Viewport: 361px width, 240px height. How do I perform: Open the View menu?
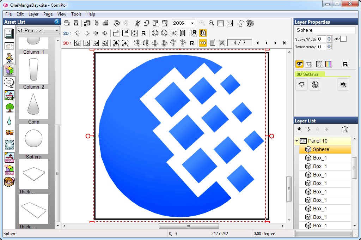click(62, 14)
